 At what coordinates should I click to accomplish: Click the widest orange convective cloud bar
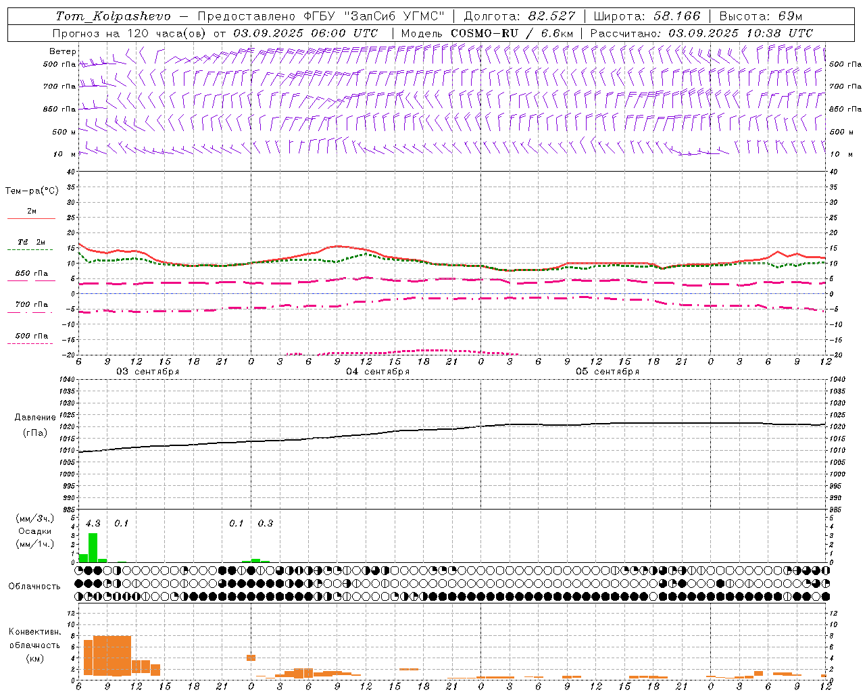coord(112,656)
